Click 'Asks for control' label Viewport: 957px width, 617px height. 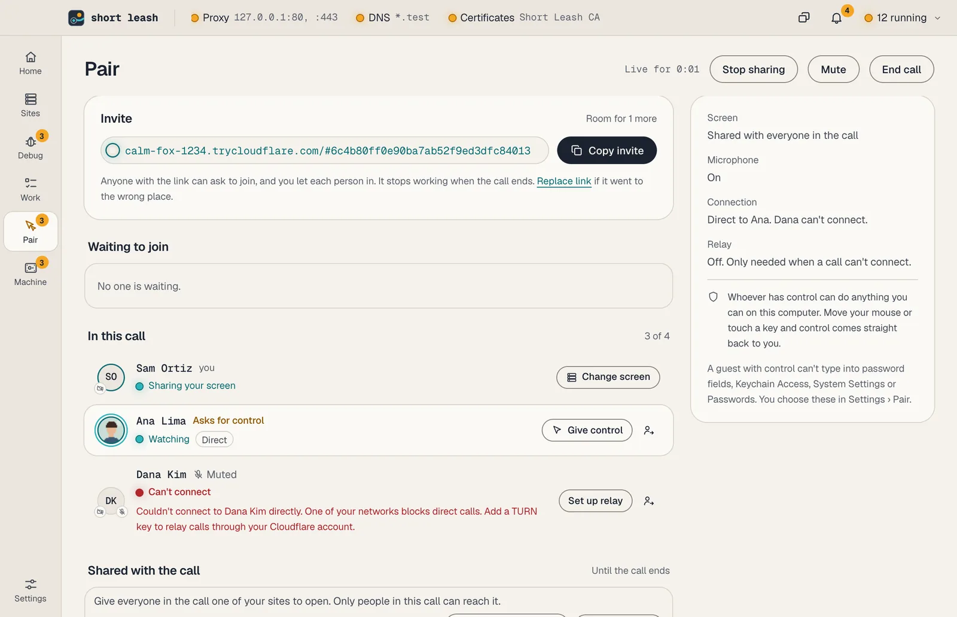pyautogui.click(x=228, y=421)
